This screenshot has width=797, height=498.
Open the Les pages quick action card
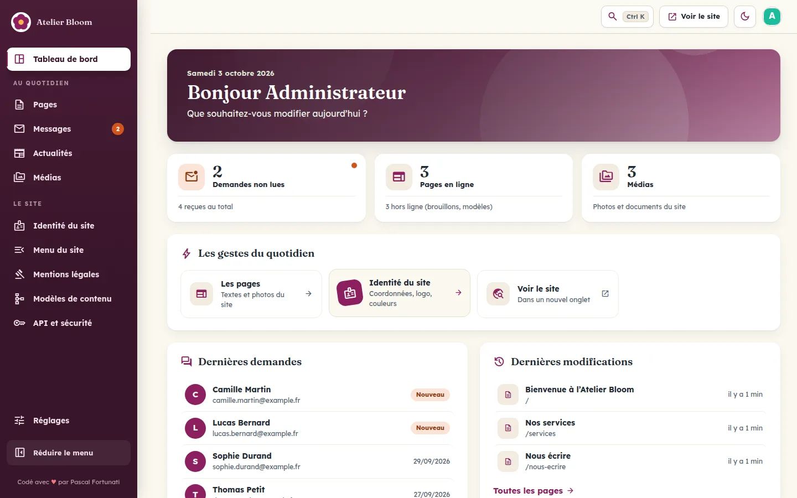251,294
